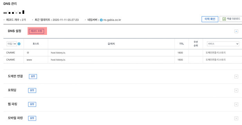Click 도메인연결-티스토리 in the @ row
The image size is (242, 125).
(x=216, y=53)
